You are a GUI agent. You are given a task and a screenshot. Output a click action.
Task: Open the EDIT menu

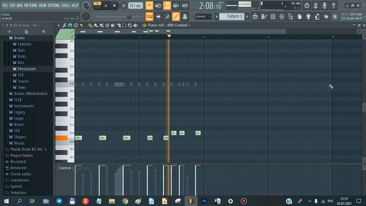click(13, 5)
